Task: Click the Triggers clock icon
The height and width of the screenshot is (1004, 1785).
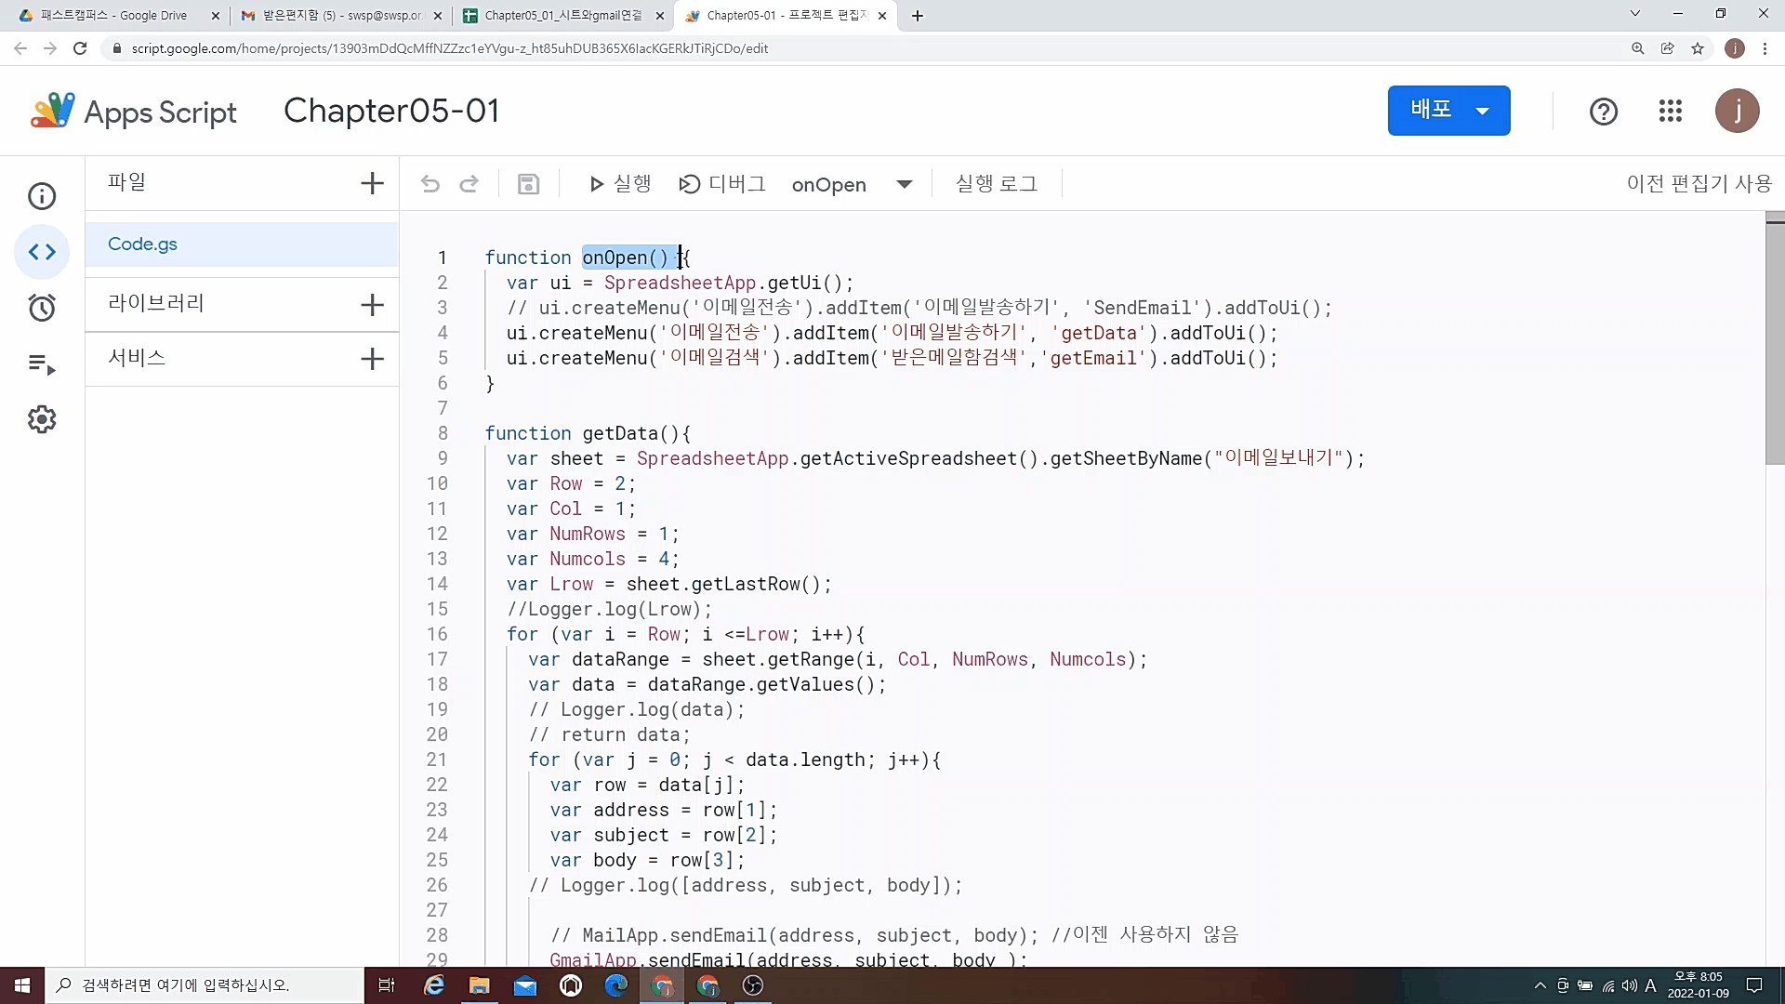Action: (42, 308)
